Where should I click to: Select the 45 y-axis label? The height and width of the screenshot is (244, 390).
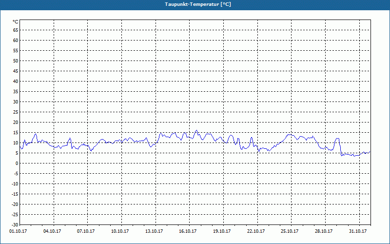[x=16, y=71]
